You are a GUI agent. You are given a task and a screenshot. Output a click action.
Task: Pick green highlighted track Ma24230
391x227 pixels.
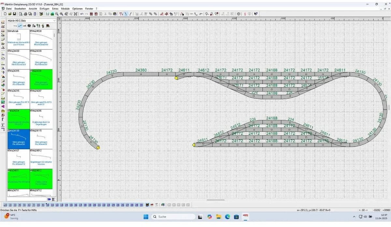[41, 79]
